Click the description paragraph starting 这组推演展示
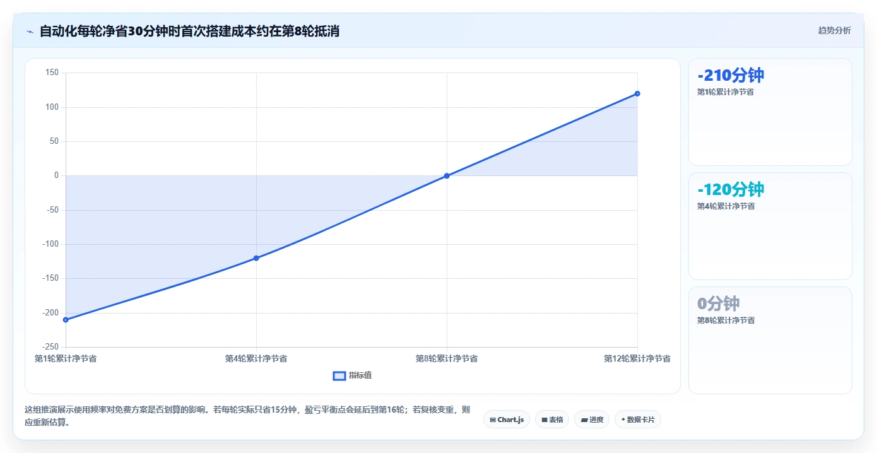The height and width of the screenshot is (453, 877). point(247,416)
